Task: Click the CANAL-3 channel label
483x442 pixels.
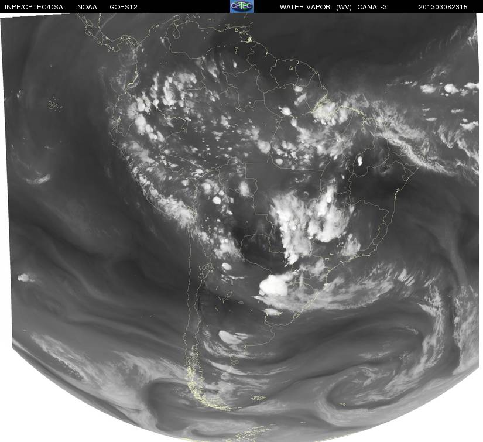Action: [372, 7]
